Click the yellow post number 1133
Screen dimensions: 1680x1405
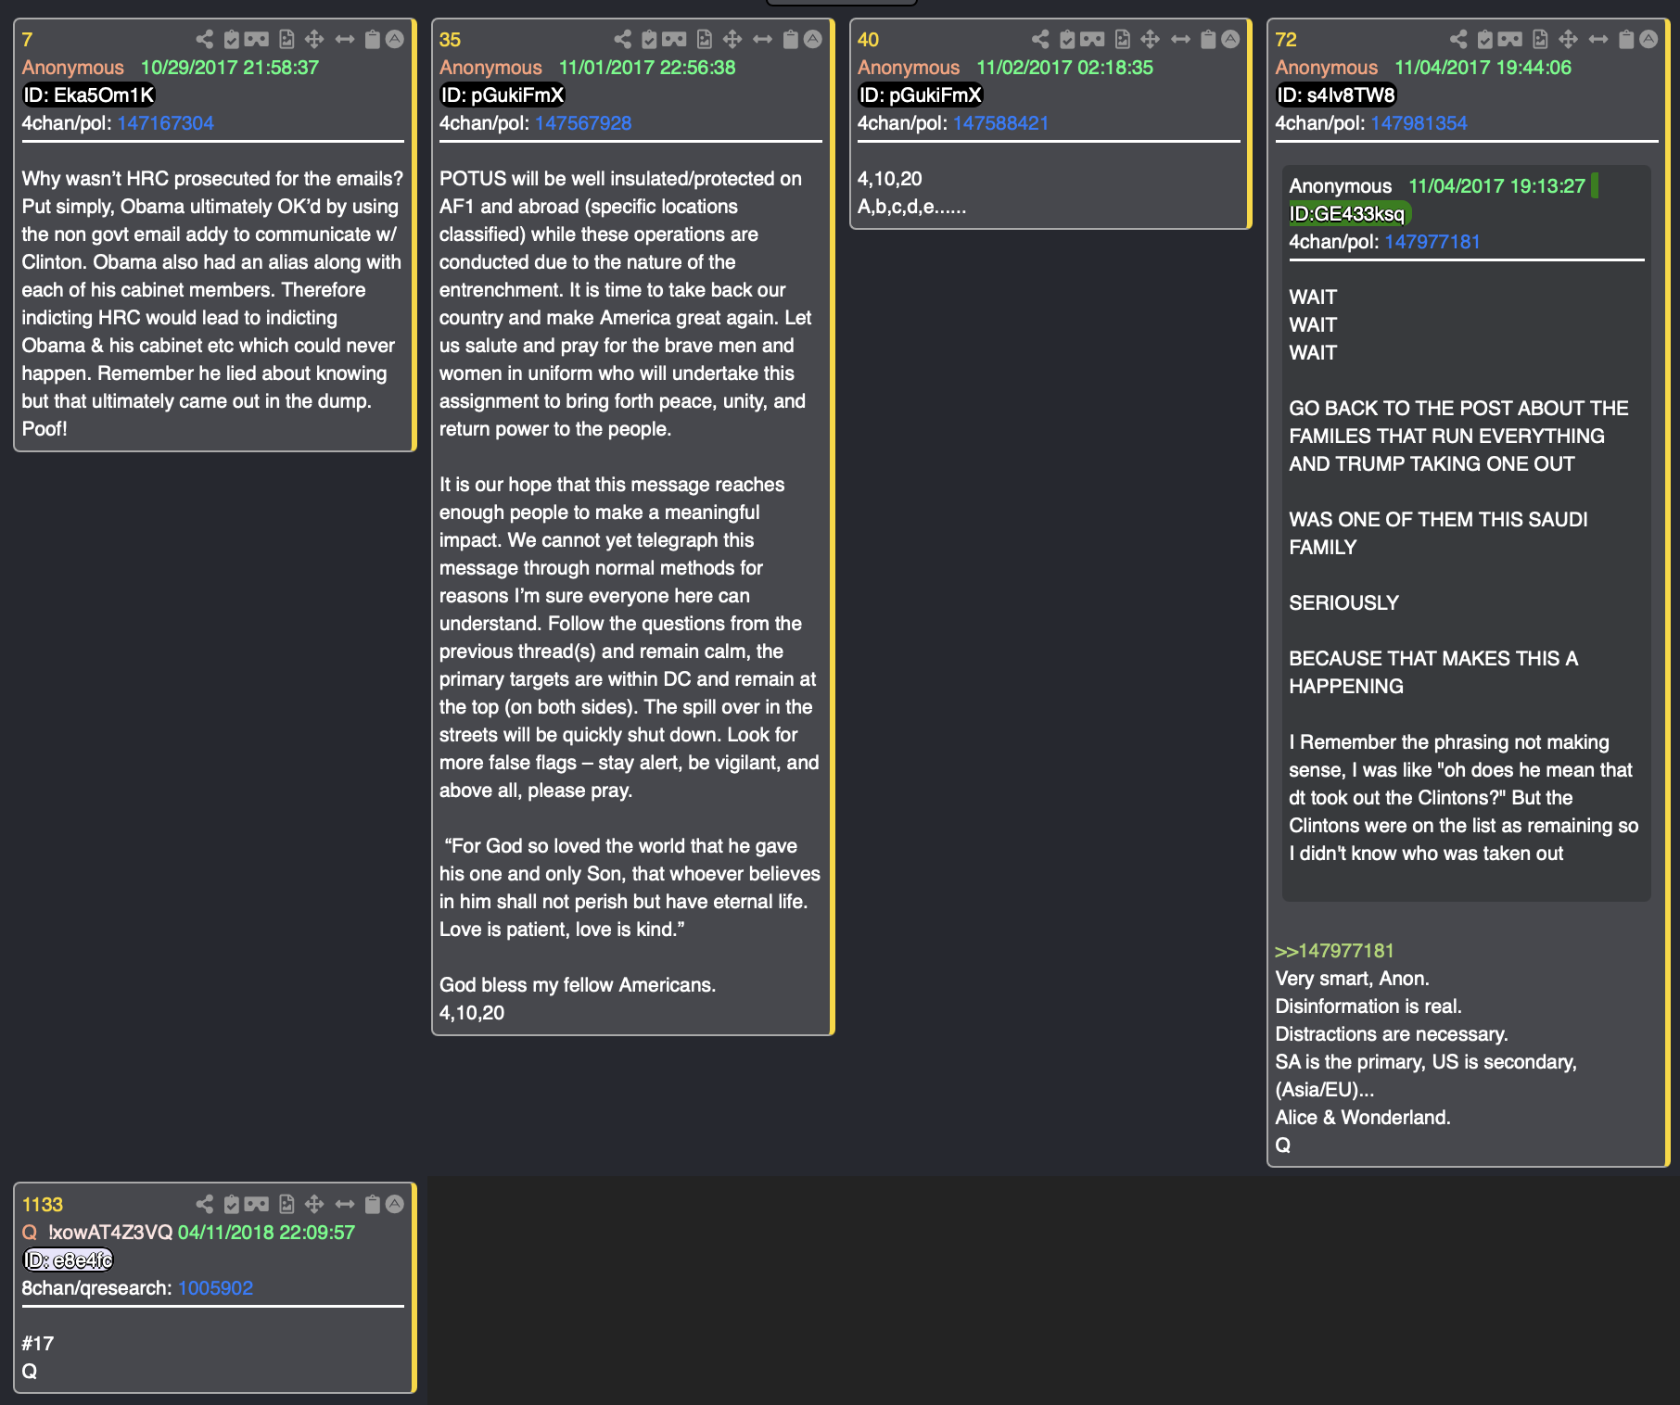click(43, 1205)
